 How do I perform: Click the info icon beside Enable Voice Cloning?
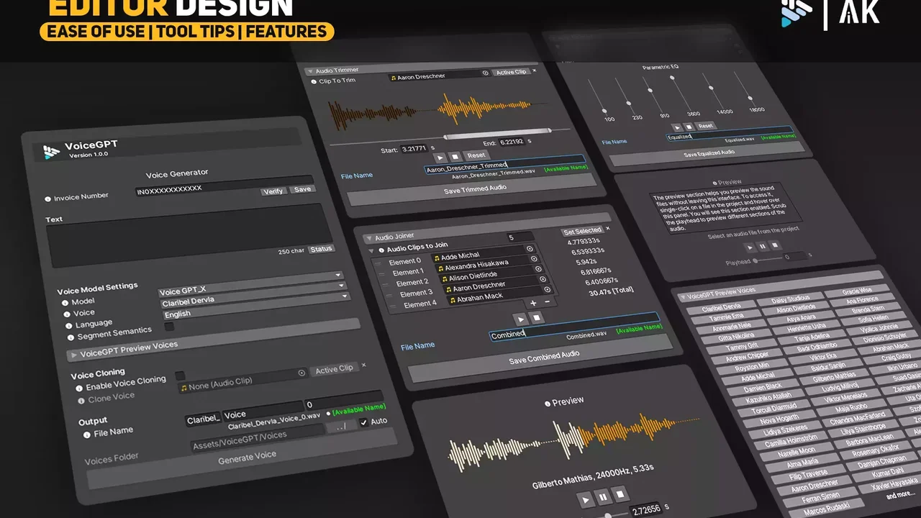[79, 388]
